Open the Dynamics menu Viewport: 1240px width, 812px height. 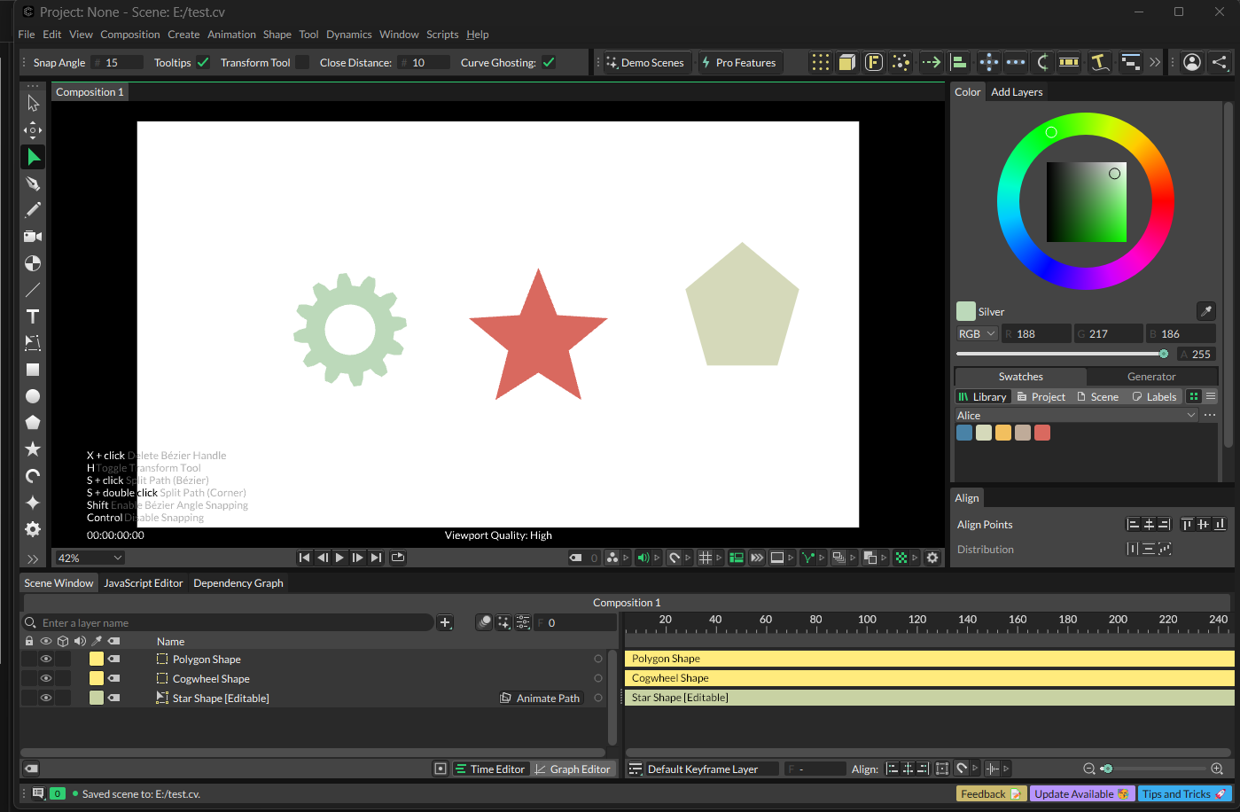pyautogui.click(x=349, y=35)
